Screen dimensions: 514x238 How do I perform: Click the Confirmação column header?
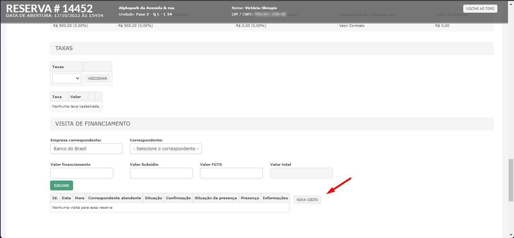[x=179, y=198]
